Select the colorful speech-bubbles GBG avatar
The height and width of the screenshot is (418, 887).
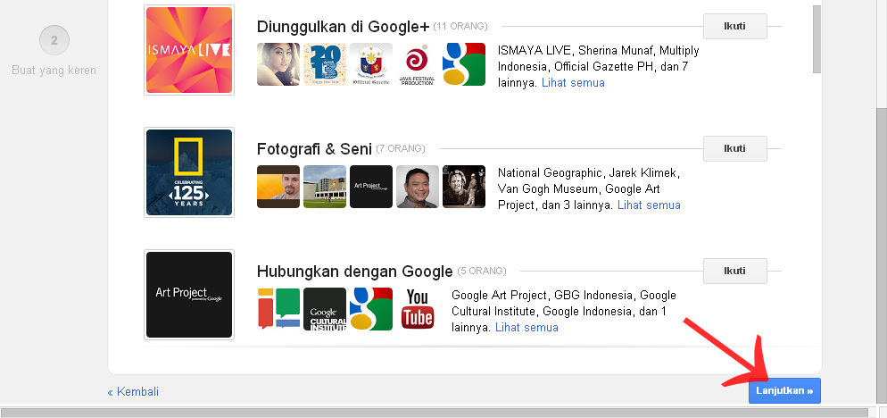click(278, 309)
